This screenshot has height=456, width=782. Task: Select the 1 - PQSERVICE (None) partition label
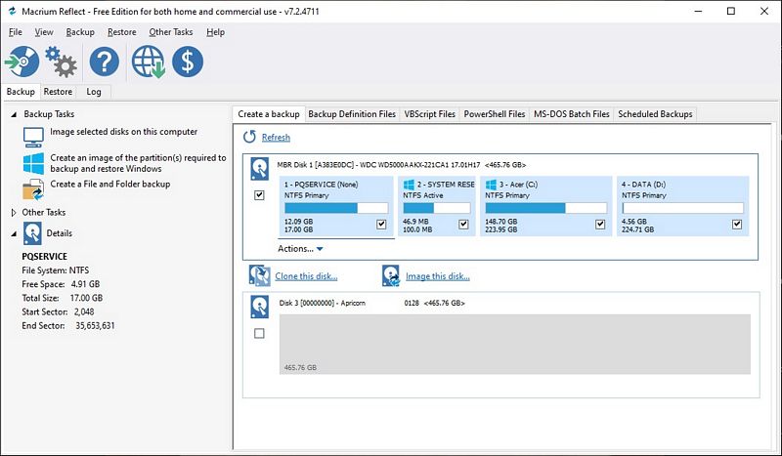[x=322, y=185]
